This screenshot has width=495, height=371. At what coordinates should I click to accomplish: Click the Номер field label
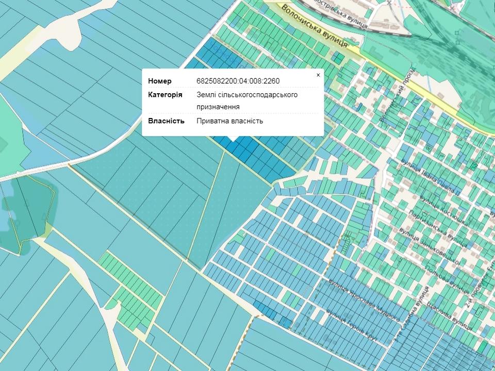160,81
